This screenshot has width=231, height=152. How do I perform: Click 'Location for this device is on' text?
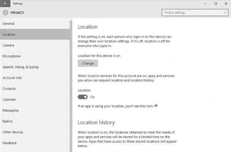click(x=99, y=56)
